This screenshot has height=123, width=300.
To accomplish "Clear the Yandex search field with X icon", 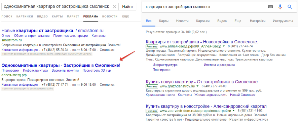I will (x=114, y=7).
